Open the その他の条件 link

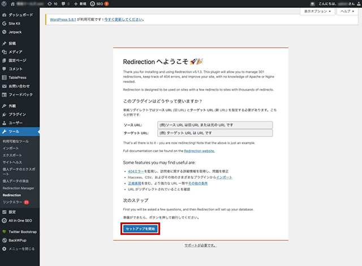[x=198, y=183]
